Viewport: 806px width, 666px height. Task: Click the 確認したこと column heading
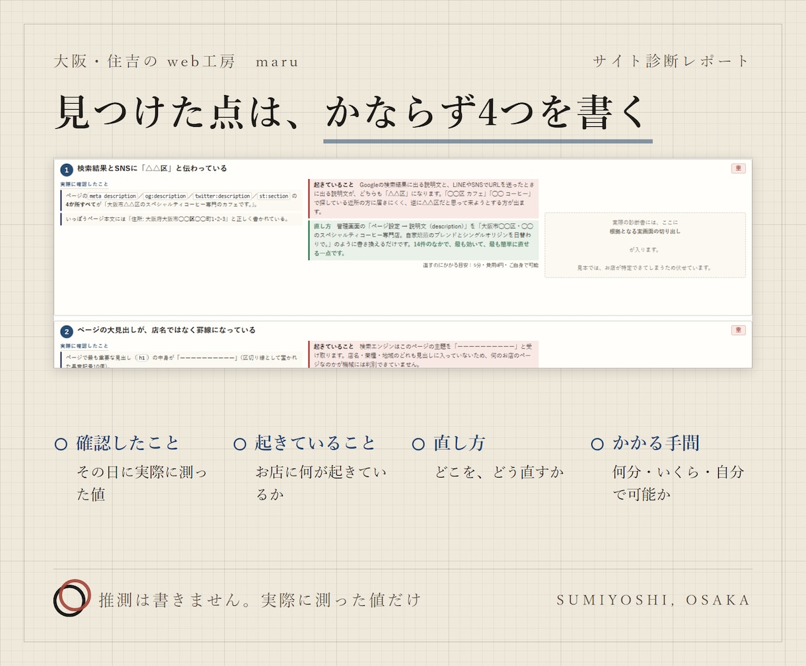pyautogui.click(x=128, y=443)
